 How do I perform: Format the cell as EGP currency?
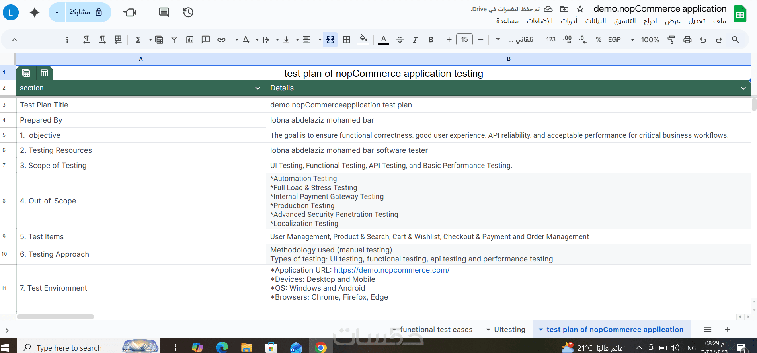[x=614, y=40]
